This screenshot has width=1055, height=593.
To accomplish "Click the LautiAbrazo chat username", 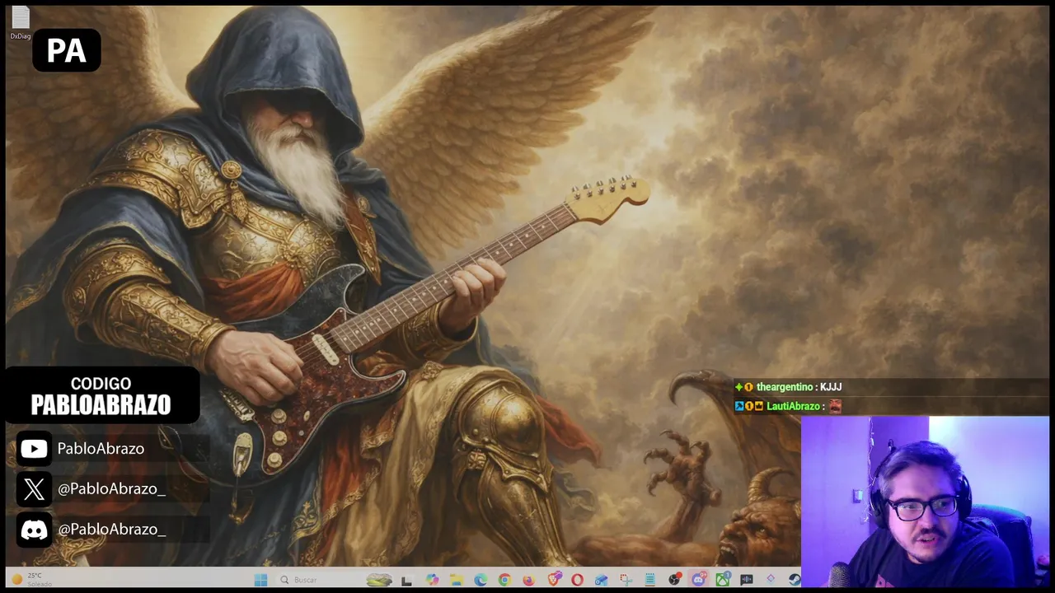I will point(793,406).
